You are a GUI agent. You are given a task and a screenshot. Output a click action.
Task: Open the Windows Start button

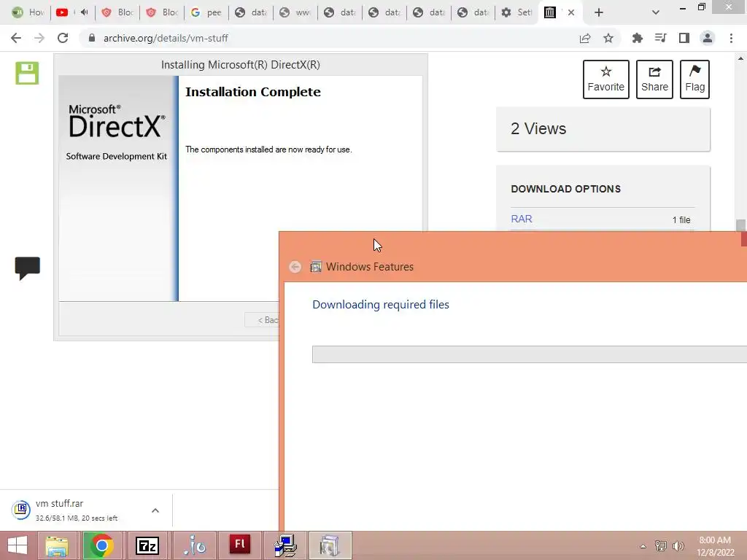coord(18,545)
